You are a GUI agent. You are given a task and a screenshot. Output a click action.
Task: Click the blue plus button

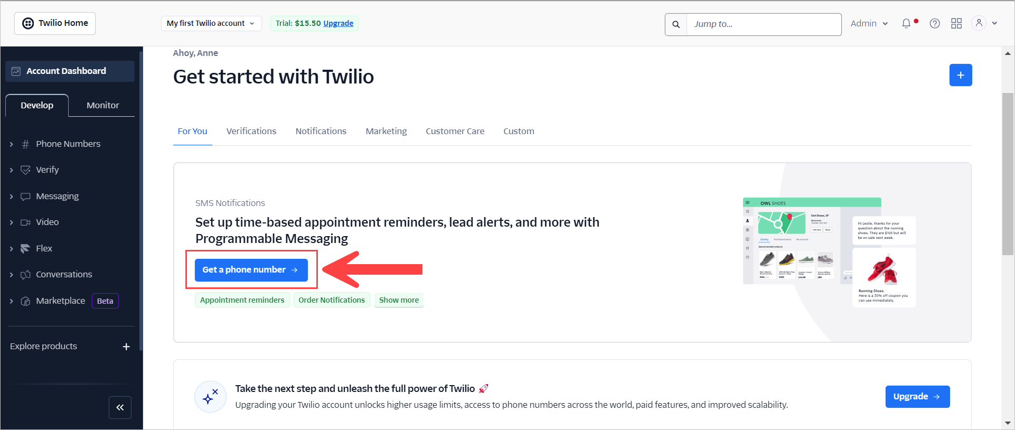[961, 75]
